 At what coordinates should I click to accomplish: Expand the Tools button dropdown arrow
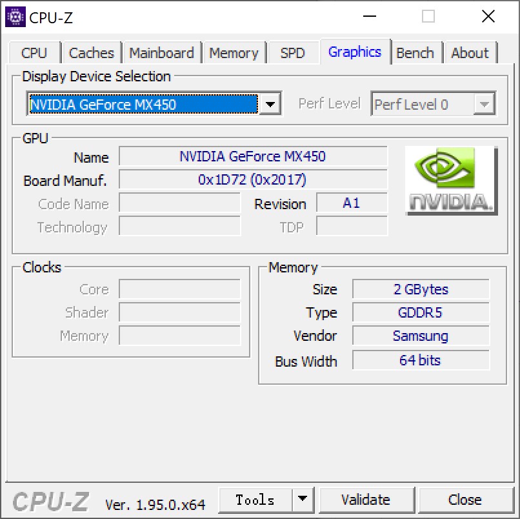point(303,500)
